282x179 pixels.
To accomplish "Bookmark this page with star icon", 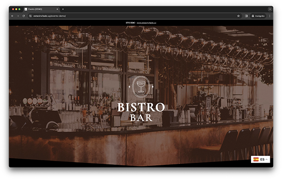I will (x=238, y=16).
